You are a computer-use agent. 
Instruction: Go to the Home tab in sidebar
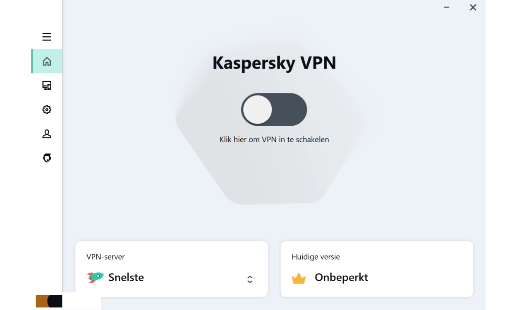[47, 62]
